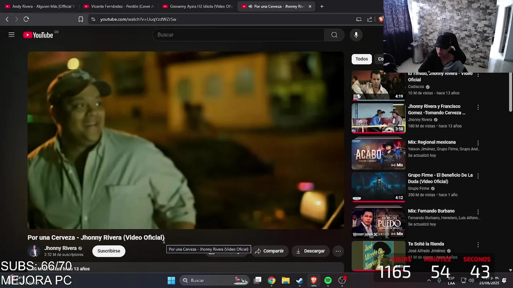Open the more actions ellipsis below the video

point(338,251)
